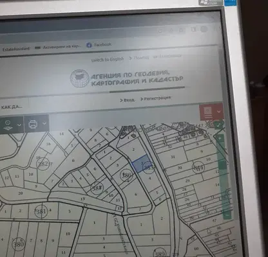Open the red document panel button
This screenshot has width=268, height=257.
[208, 113]
